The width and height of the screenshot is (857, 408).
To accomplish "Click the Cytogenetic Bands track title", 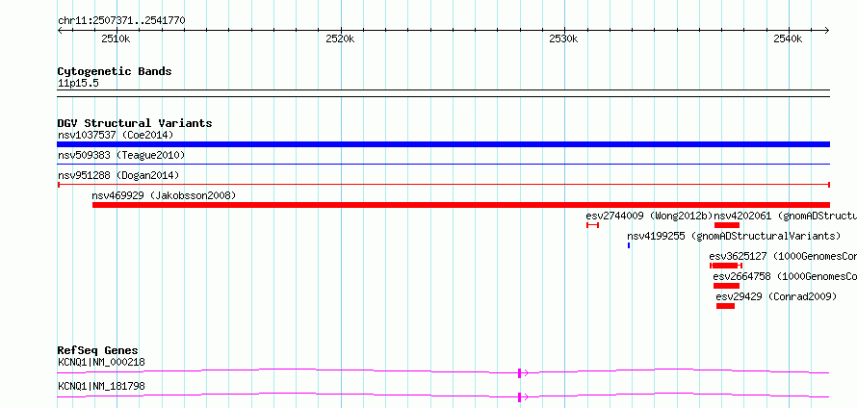I will click(x=115, y=71).
